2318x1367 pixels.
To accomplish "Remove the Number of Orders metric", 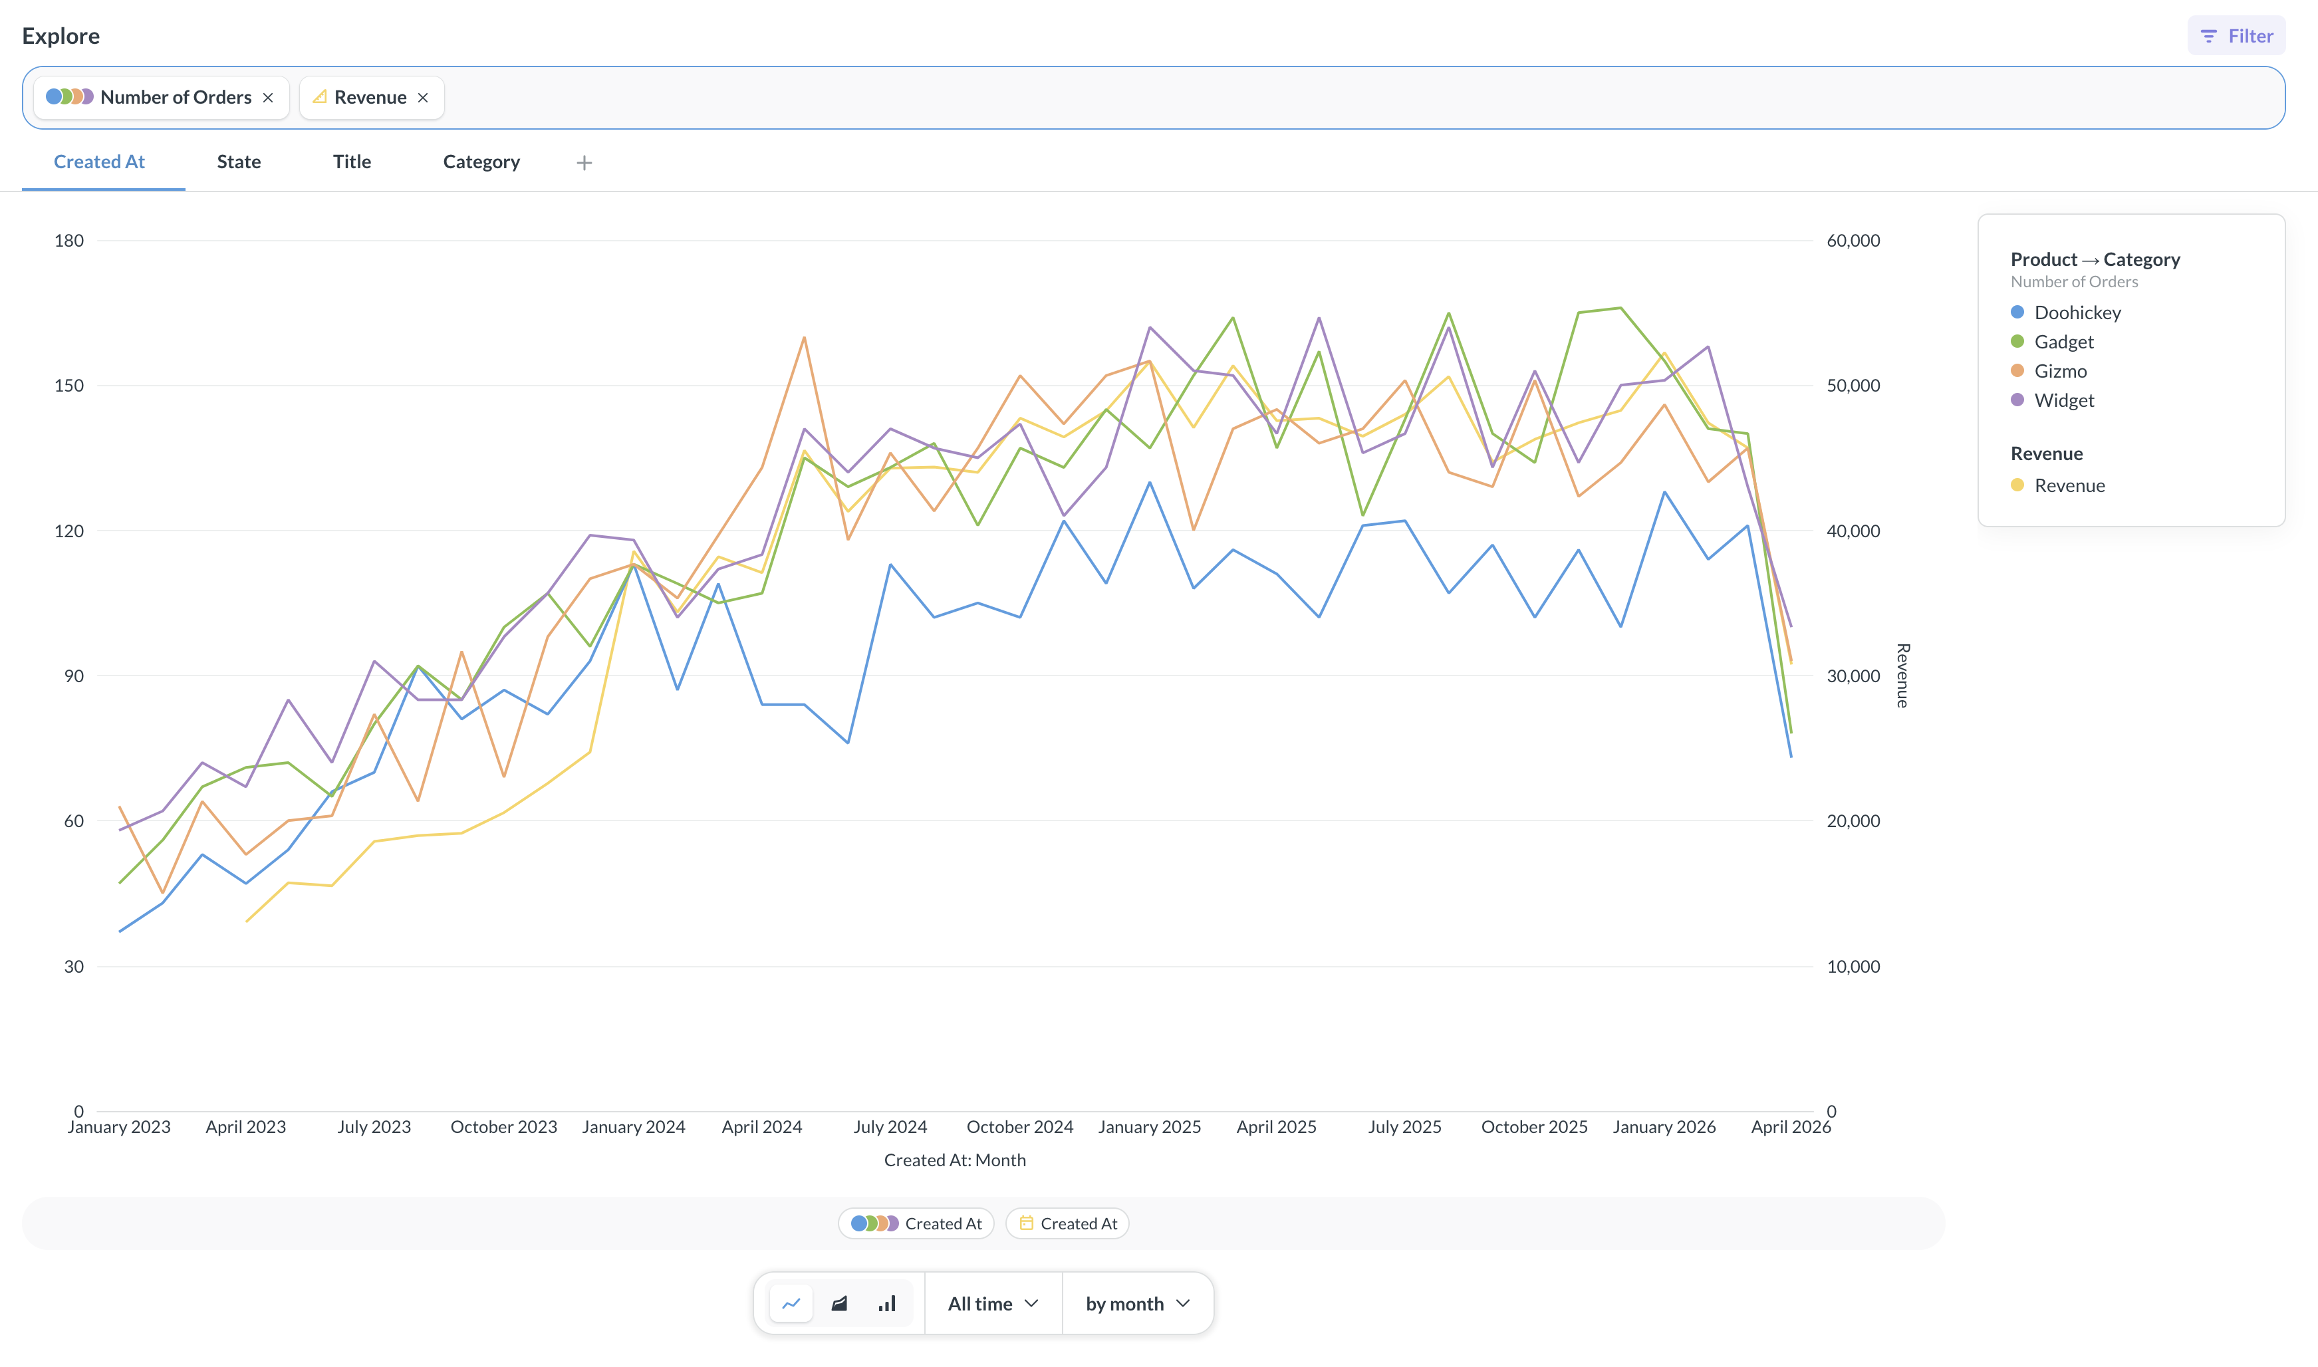I will tap(268, 98).
